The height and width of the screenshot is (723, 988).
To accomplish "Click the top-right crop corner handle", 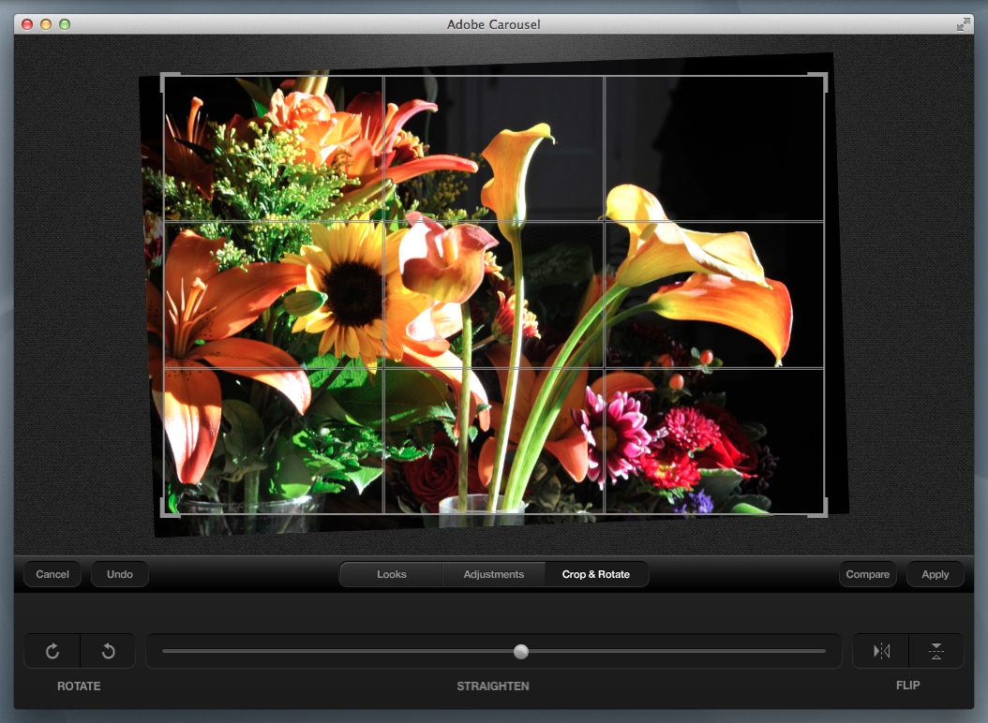I will [x=822, y=79].
